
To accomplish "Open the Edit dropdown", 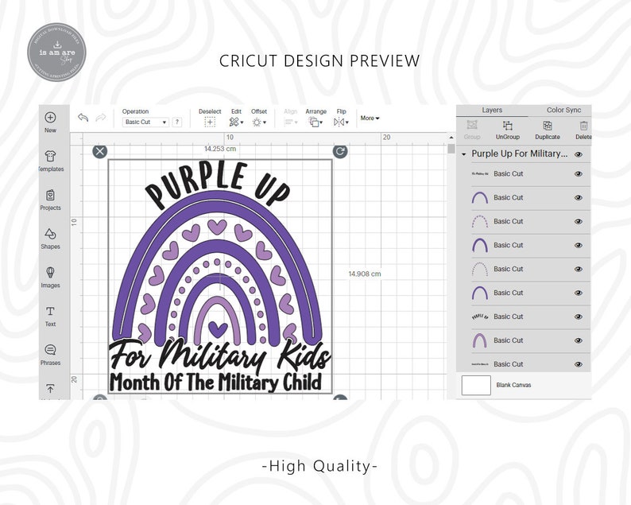I will (x=236, y=122).
